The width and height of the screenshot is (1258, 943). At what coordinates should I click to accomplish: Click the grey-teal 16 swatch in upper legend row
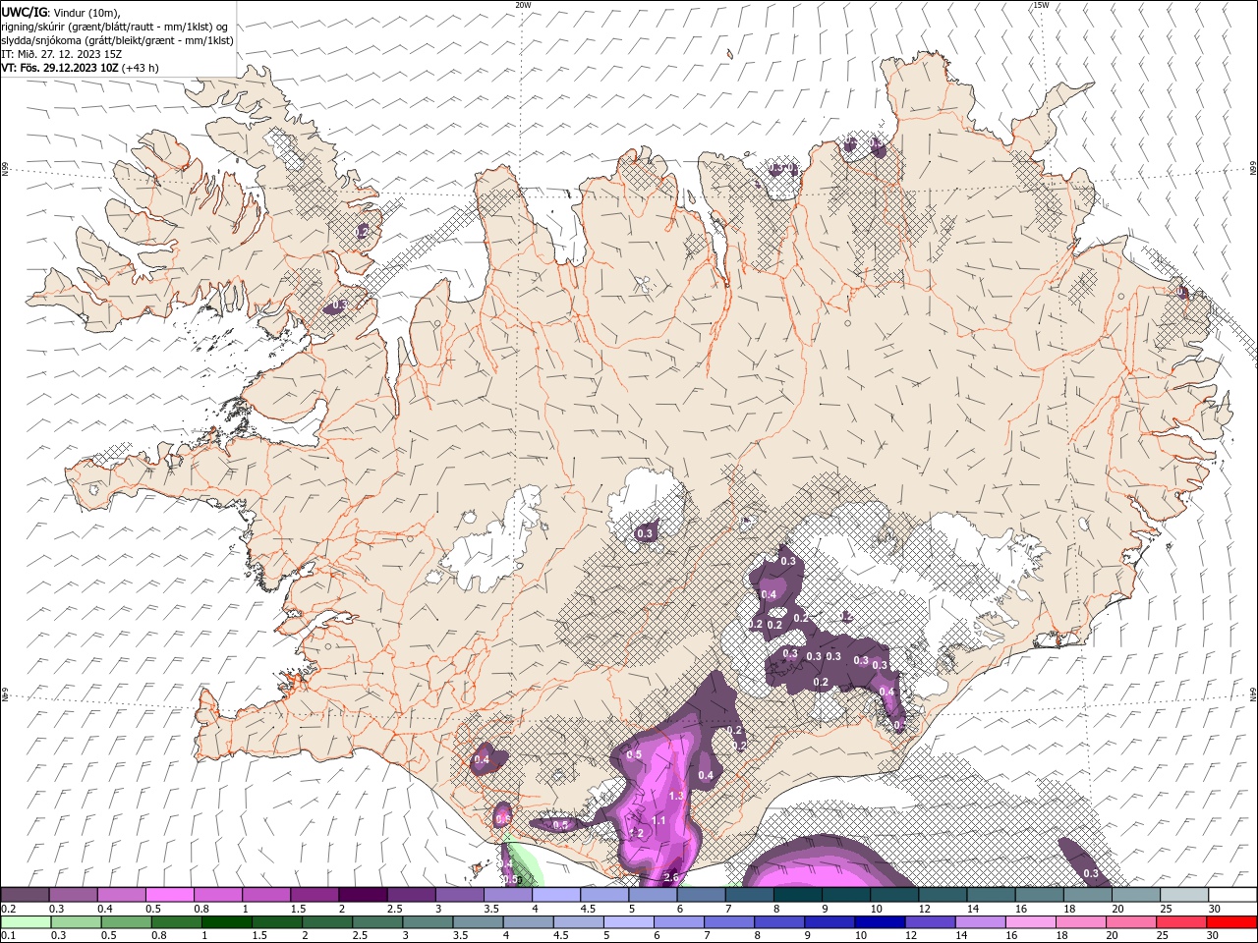[1040, 894]
